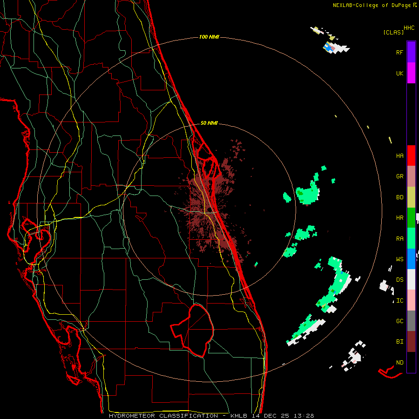Click the "13:28" timestamp text
Image resolution: width=419 pixels, height=419 pixels.
click(304, 416)
